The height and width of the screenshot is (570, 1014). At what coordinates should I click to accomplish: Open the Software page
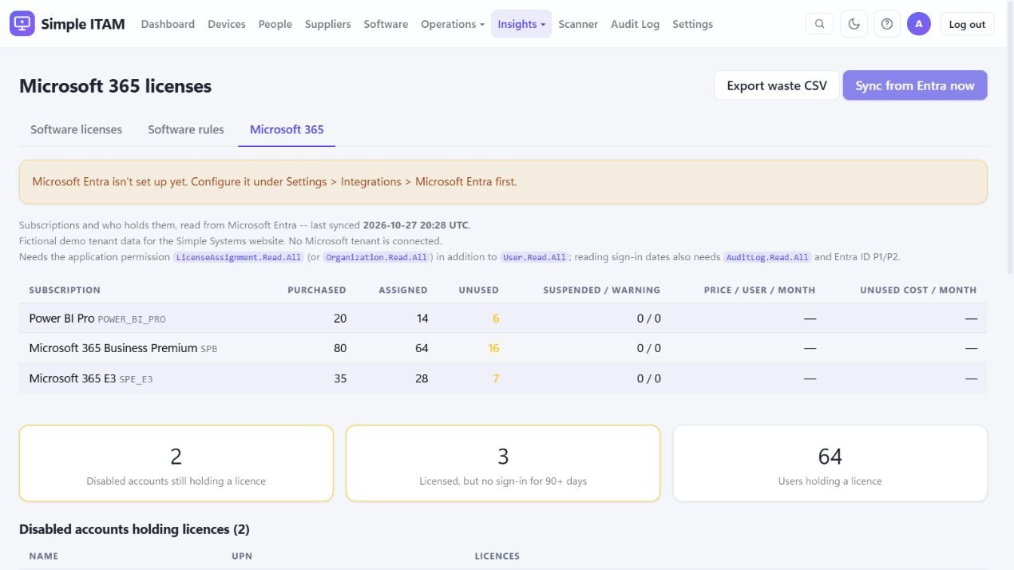(x=386, y=24)
